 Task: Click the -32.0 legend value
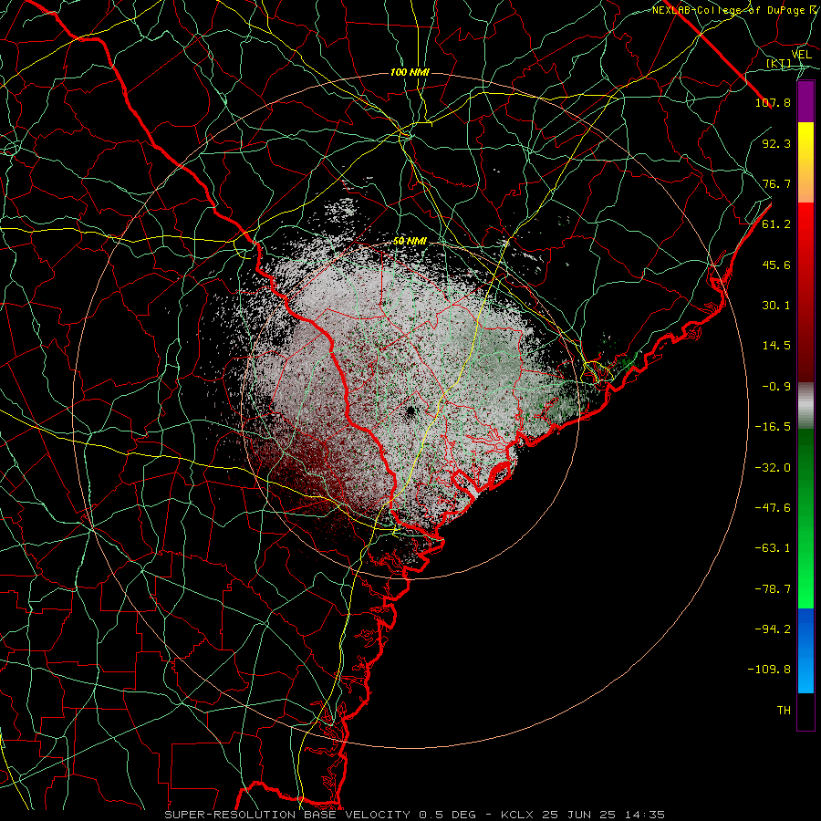tap(773, 468)
